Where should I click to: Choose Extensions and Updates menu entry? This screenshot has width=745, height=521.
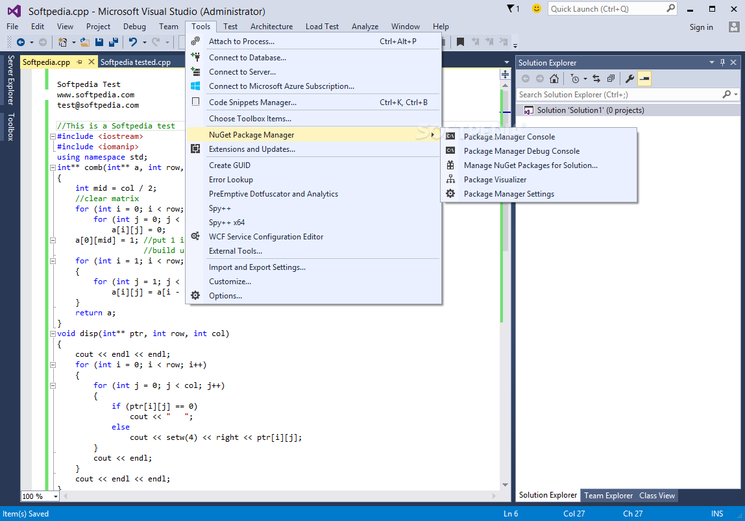click(313, 149)
